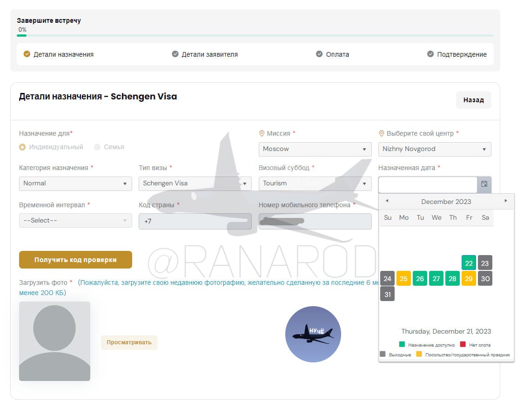Advance calendar to next month
This screenshot has height=407, width=524.
click(x=506, y=201)
